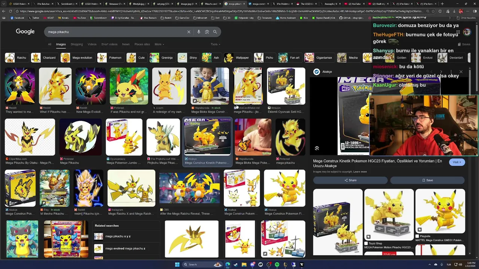479x269 pixels.
Task: Select the Gigantamax filter chip
Action: [319, 58]
